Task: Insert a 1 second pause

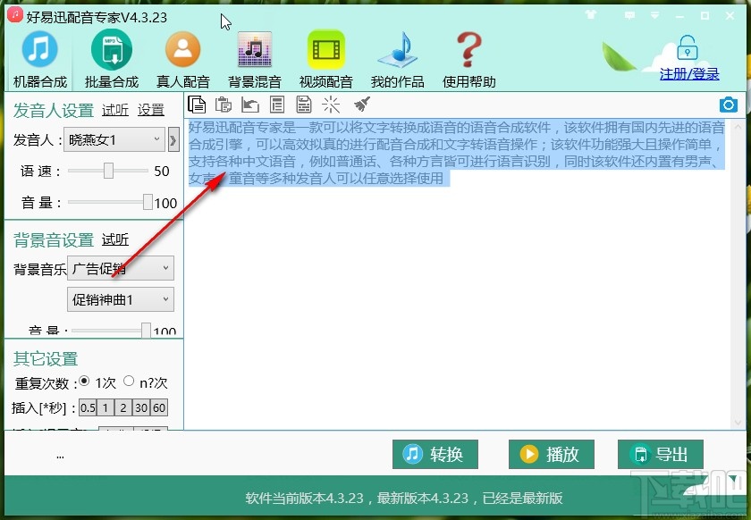Action: tap(105, 408)
